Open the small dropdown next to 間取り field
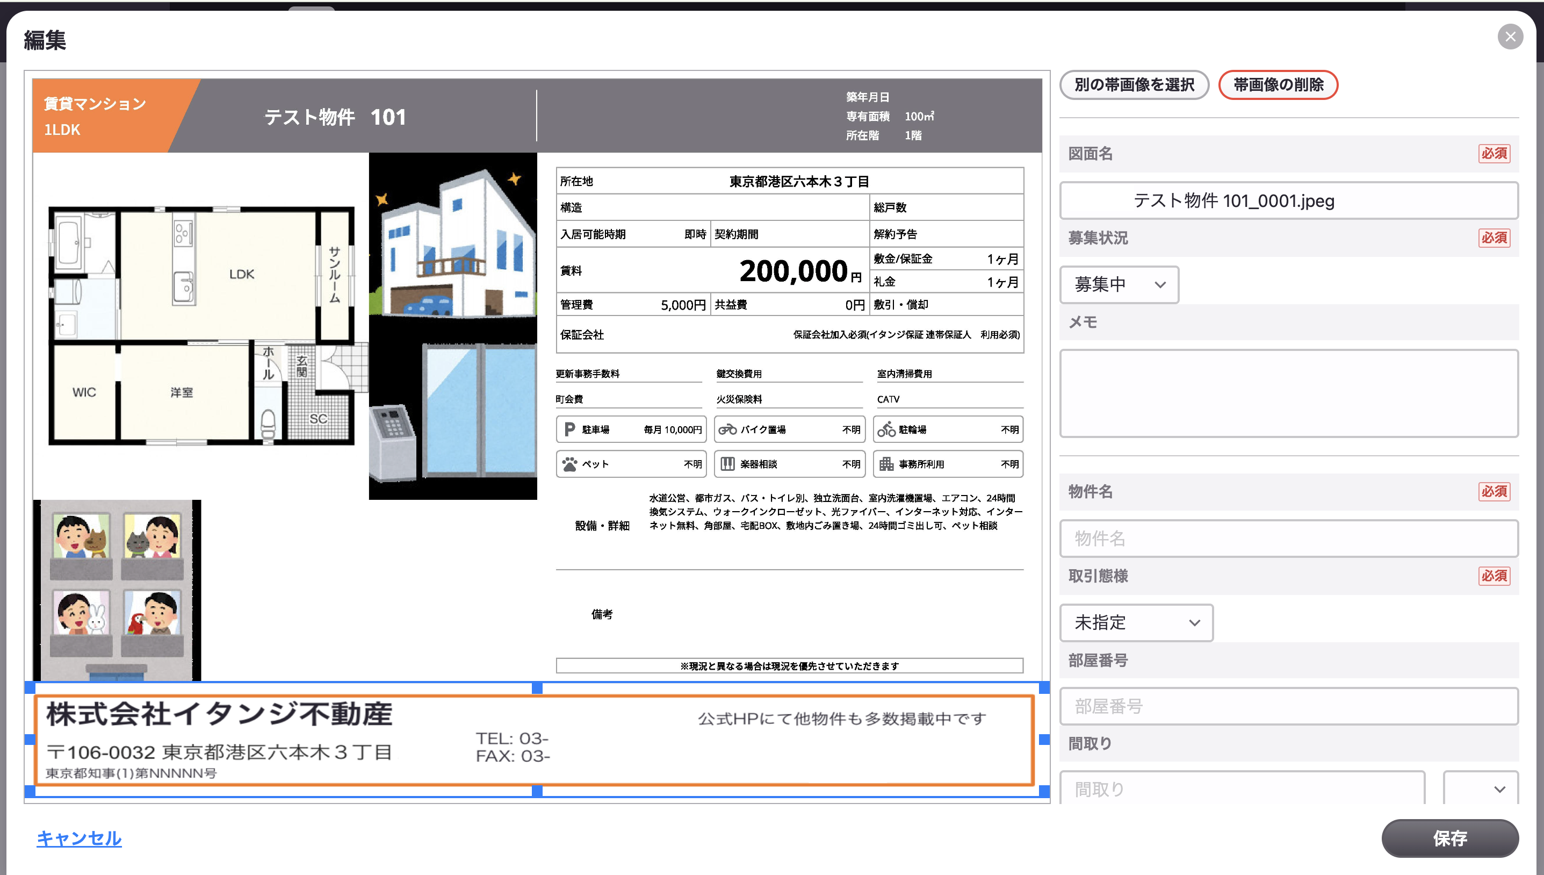 click(x=1481, y=788)
